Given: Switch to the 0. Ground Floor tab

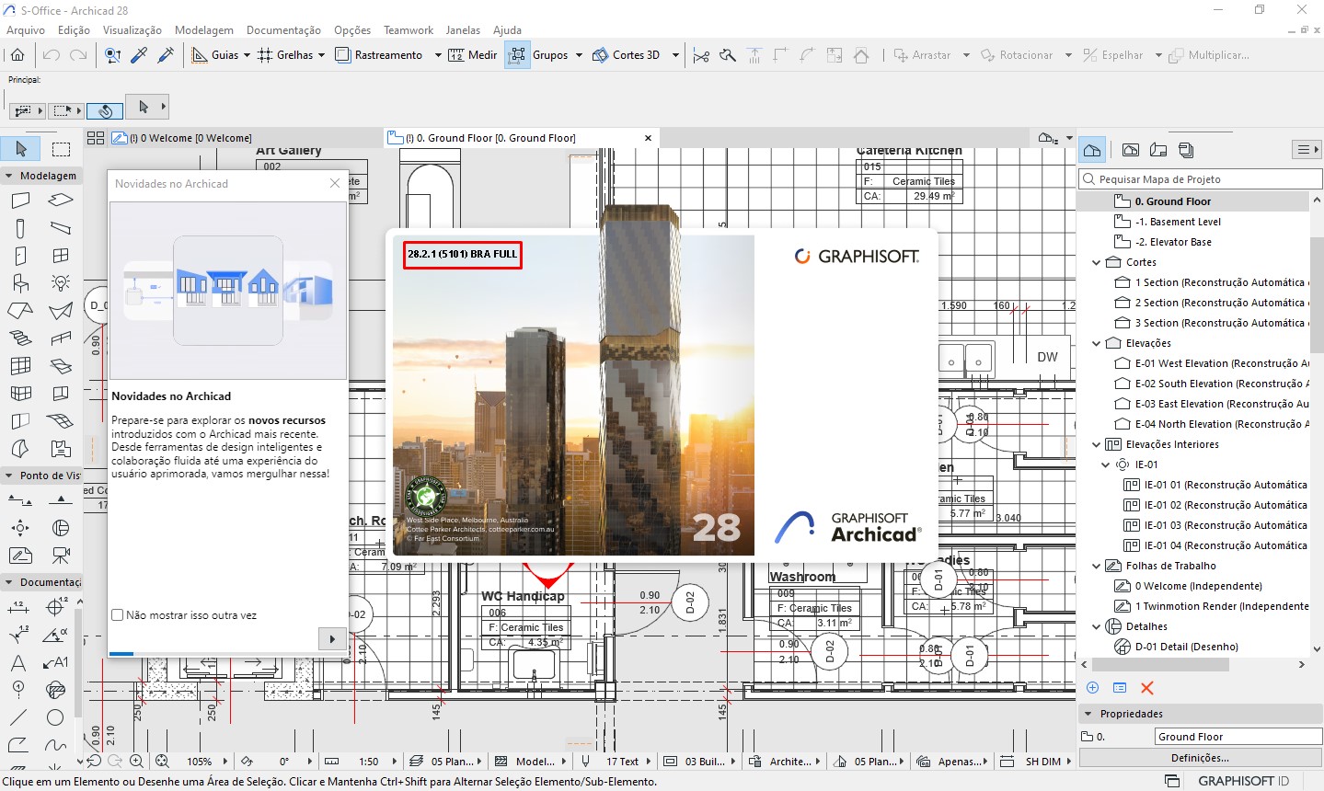Looking at the screenshot, I should click(x=520, y=138).
